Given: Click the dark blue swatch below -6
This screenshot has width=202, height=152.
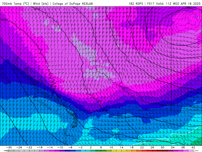Looking at the screenshot, I should coord(68,151).
